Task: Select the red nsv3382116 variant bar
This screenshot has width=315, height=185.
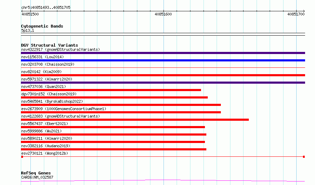Action: [x=114, y=149]
